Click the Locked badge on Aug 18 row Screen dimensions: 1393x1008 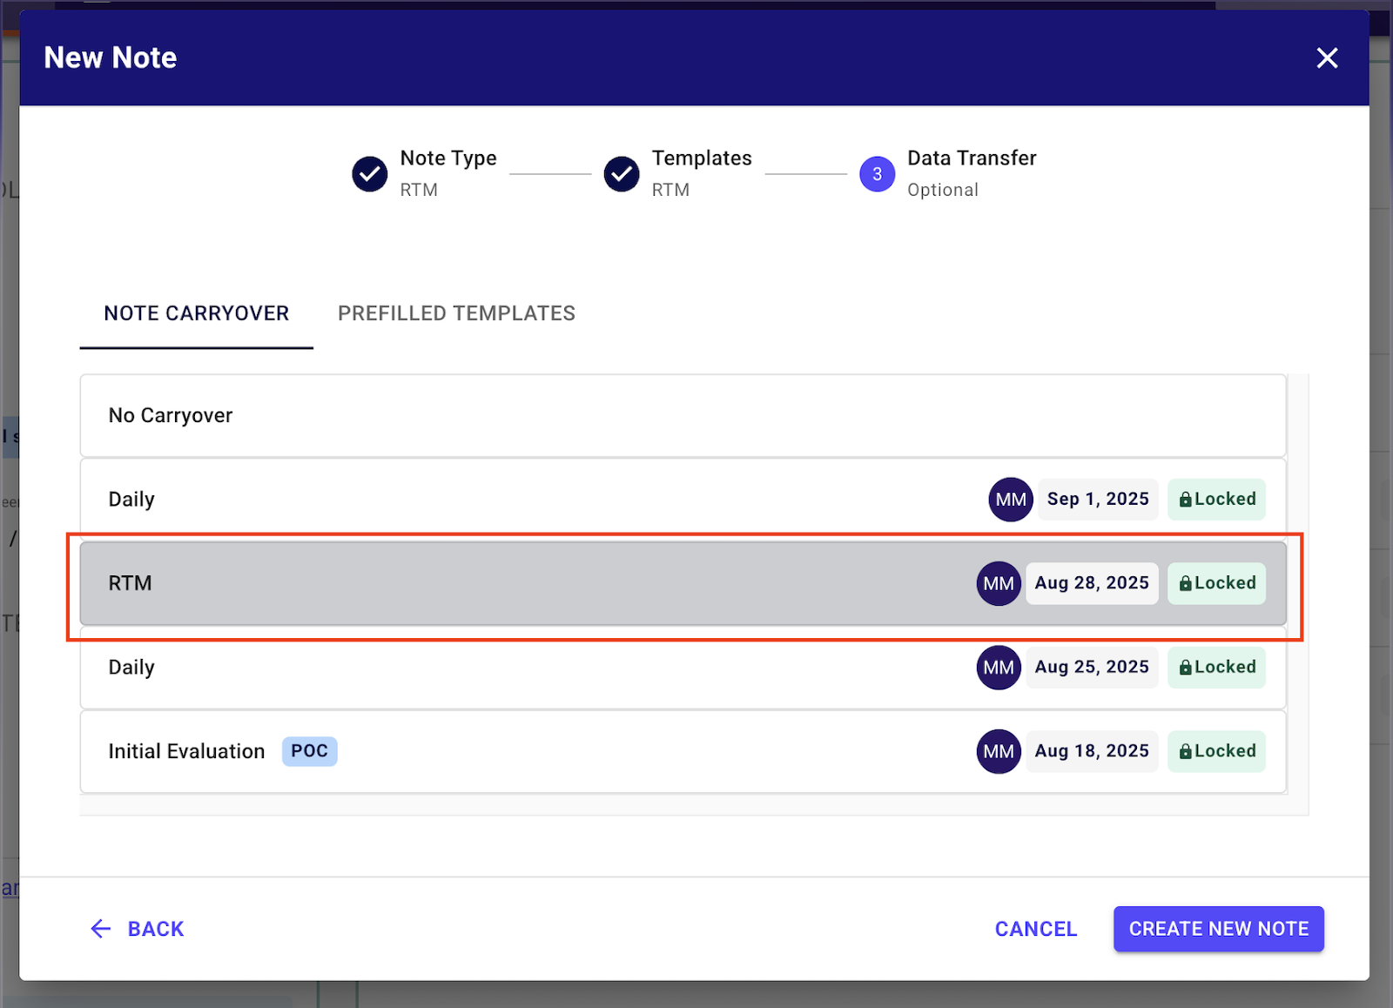[1216, 751]
